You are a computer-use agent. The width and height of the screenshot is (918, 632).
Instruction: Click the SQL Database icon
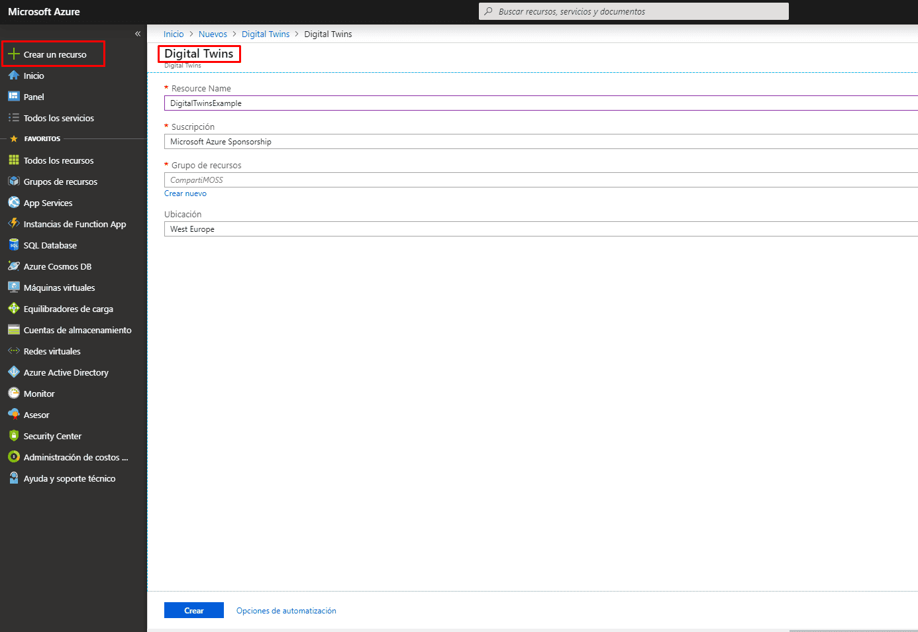13,245
